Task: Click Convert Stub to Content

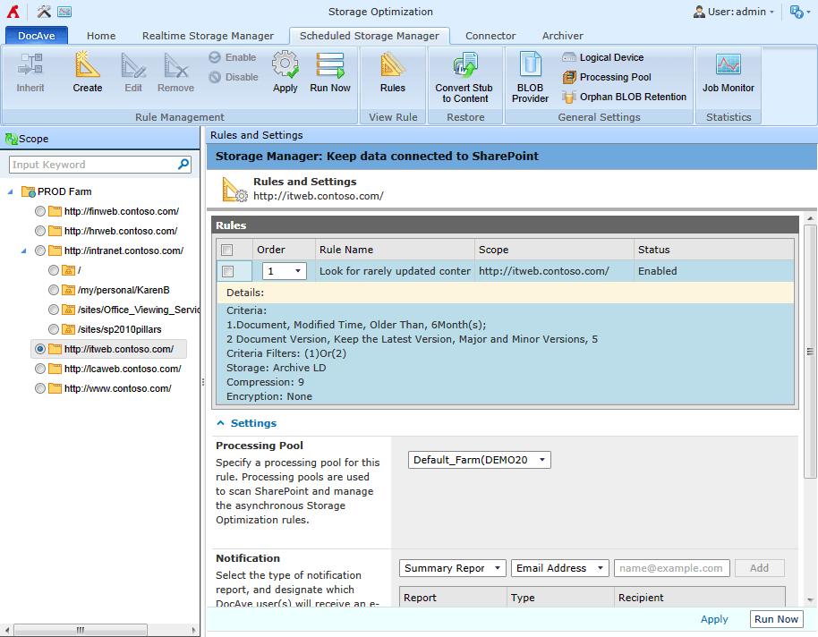Action: click(464, 76)
